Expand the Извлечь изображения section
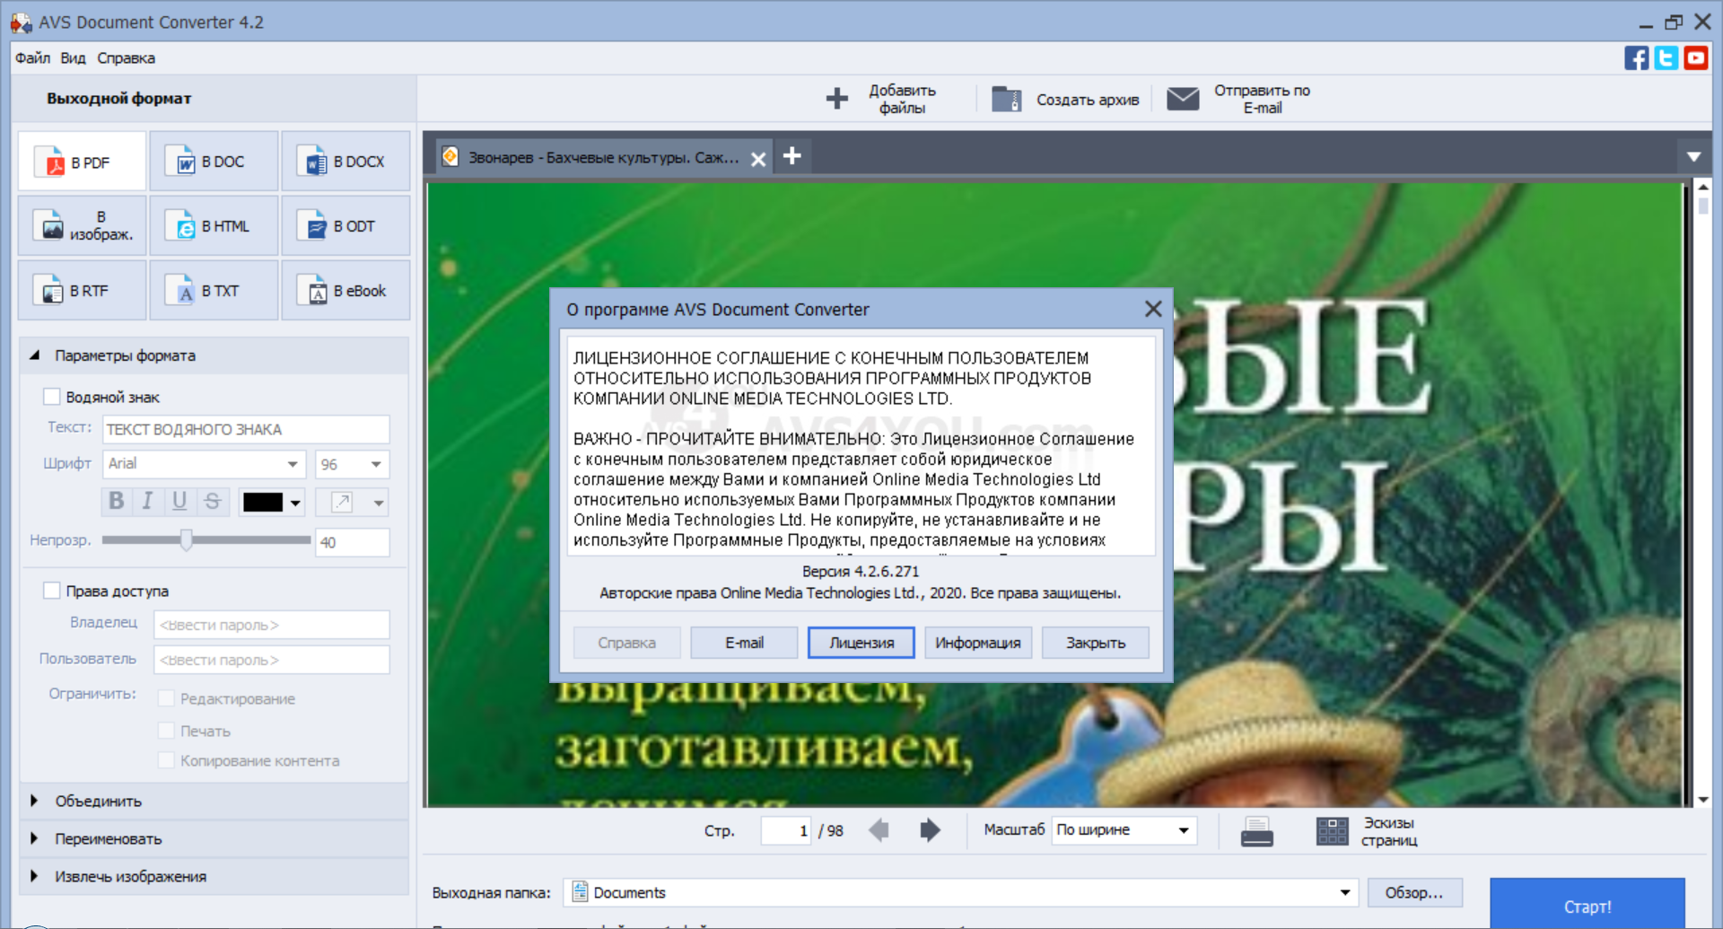The image size is (1723, 929). pos(35,876)
